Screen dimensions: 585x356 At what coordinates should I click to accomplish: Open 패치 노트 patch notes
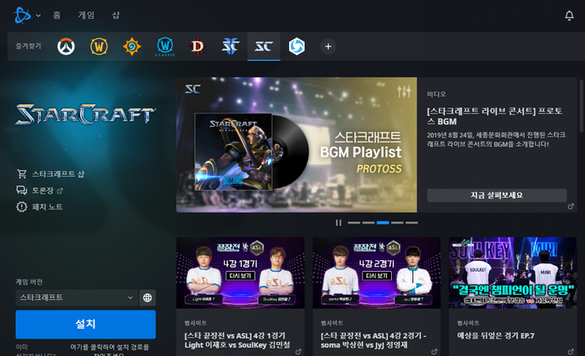click(x=48, y=207)
